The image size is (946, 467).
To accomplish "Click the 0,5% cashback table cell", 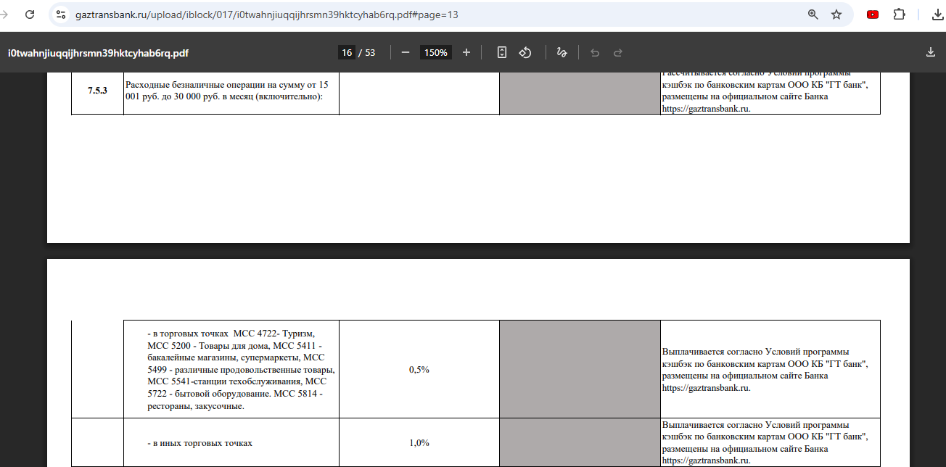I will tap(419, 369).
